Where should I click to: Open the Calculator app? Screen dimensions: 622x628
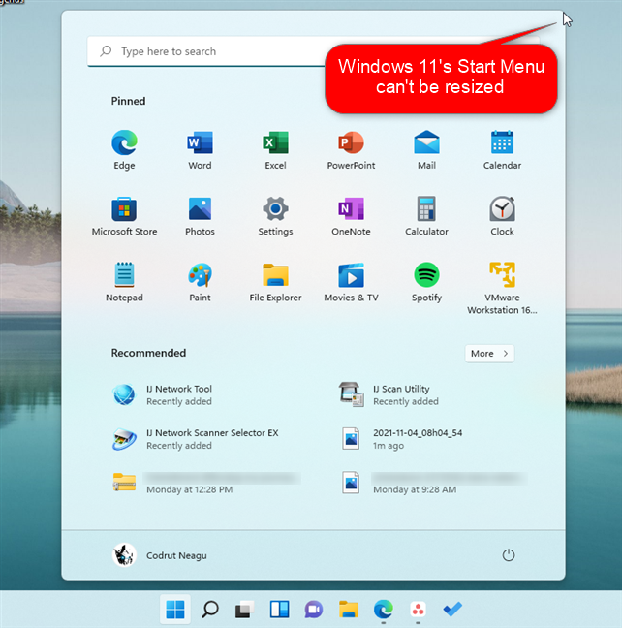426,216
